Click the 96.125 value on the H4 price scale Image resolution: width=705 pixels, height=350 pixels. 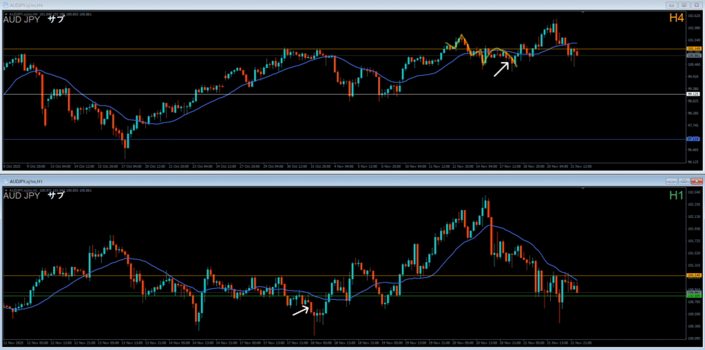click(693, 162)
